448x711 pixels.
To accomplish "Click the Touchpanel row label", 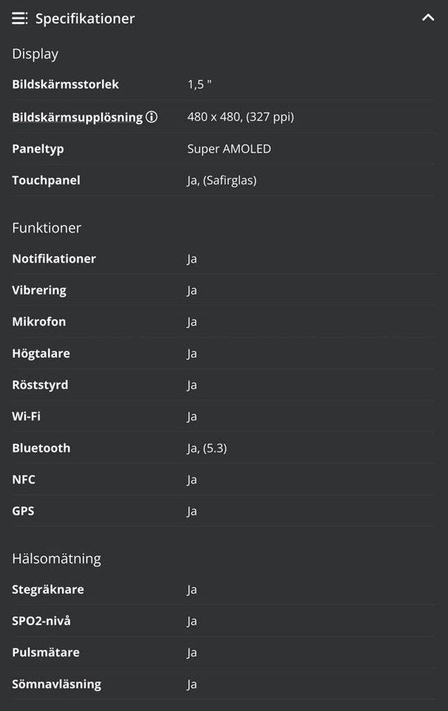I will (46, 180).
